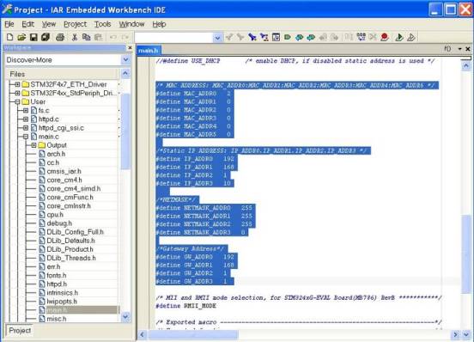Select core_cm4.h in the file tree
Image resolution: width=474 pixels, height=342 pixels.
coord(64,180)
